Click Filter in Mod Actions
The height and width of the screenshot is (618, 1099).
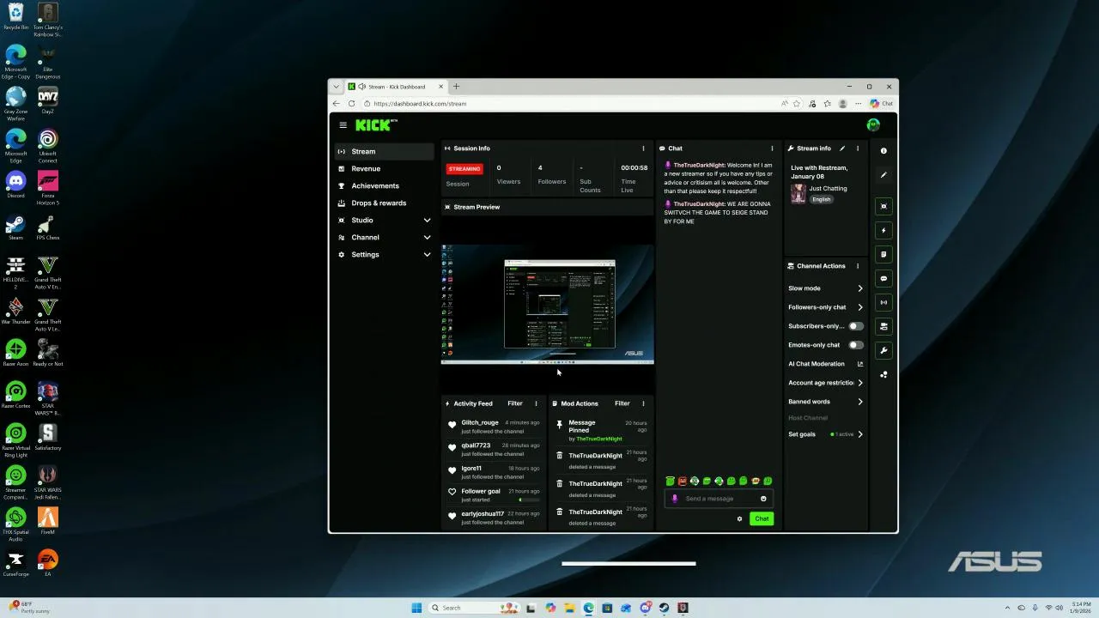pos(622,403)
